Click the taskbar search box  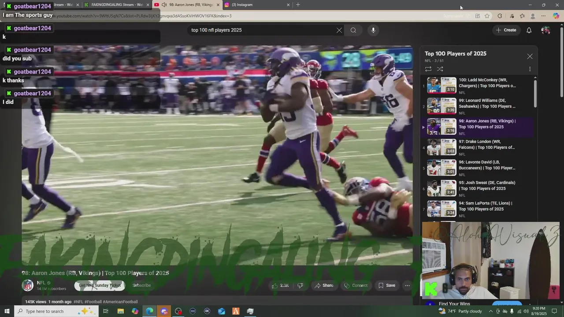(56, 311)
